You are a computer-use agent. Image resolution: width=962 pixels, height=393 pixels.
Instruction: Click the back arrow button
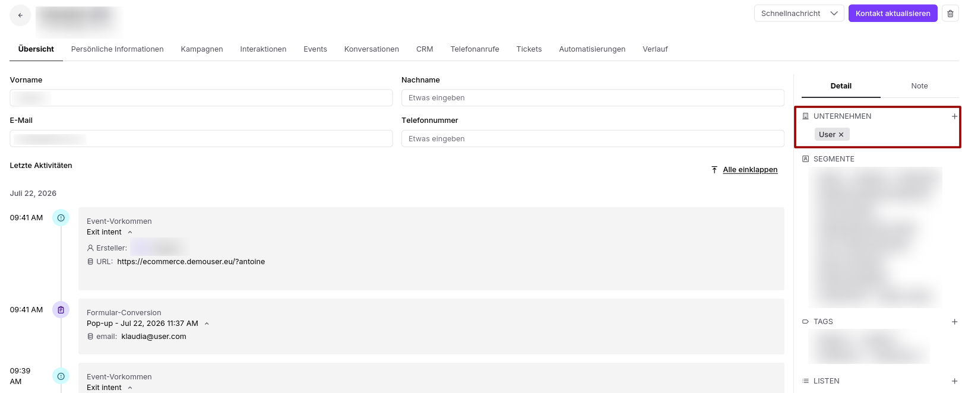20,15
